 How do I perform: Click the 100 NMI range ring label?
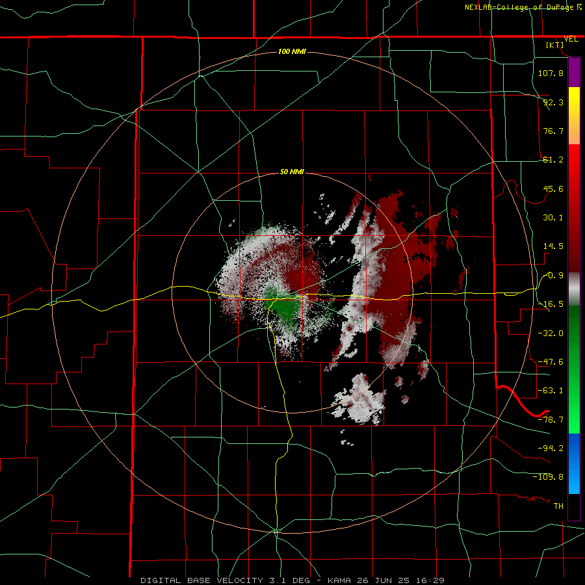tap(292, 51)
